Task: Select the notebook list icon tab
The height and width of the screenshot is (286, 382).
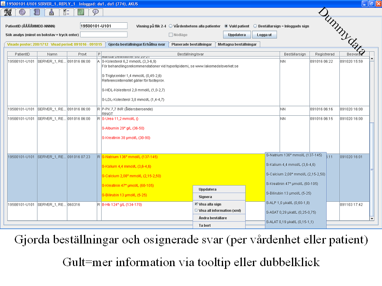Action: point(37,12)
